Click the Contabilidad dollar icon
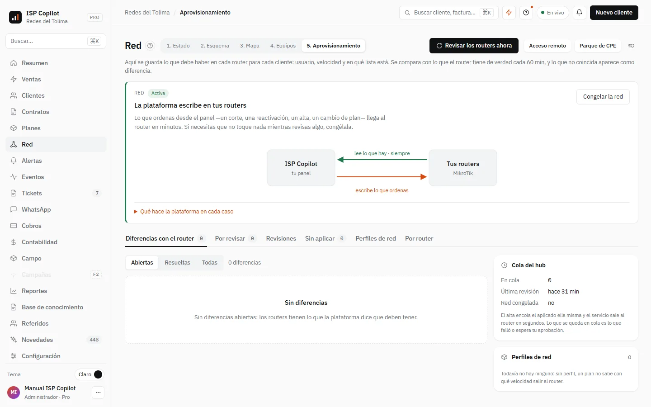Image resolution: width=651 pixels, height=407 pixels. pos(14,242)
